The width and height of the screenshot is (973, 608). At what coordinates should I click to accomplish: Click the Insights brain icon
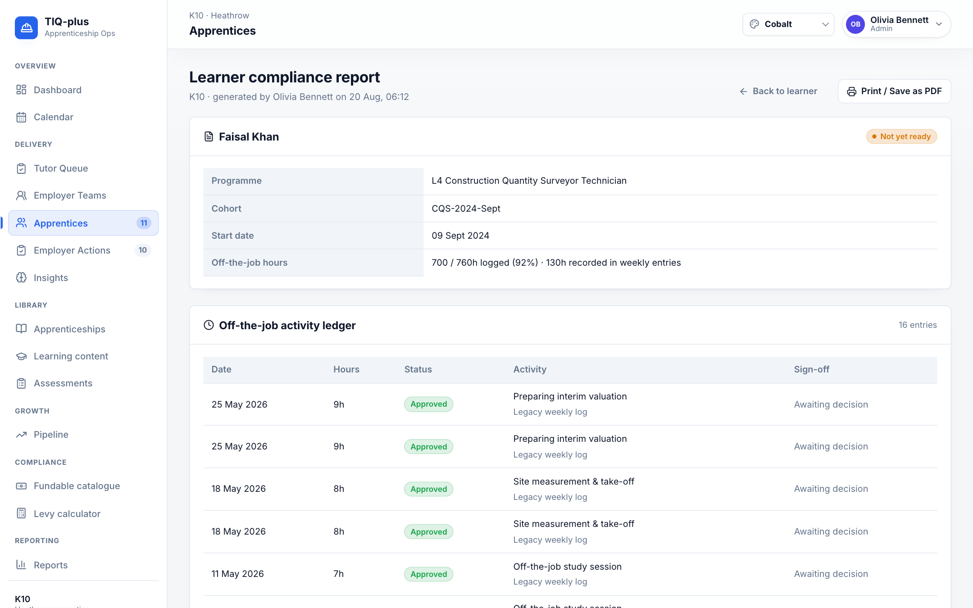click(21, 277)
